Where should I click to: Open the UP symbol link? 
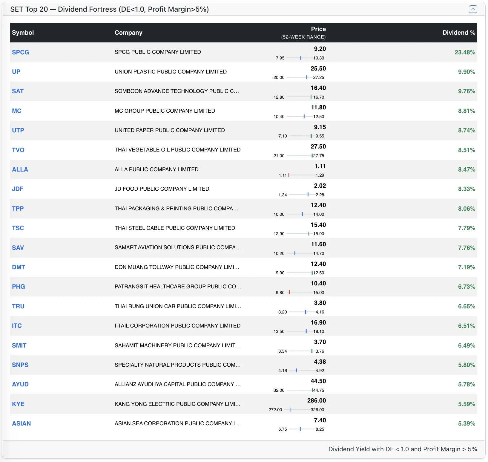pos(16,72)
